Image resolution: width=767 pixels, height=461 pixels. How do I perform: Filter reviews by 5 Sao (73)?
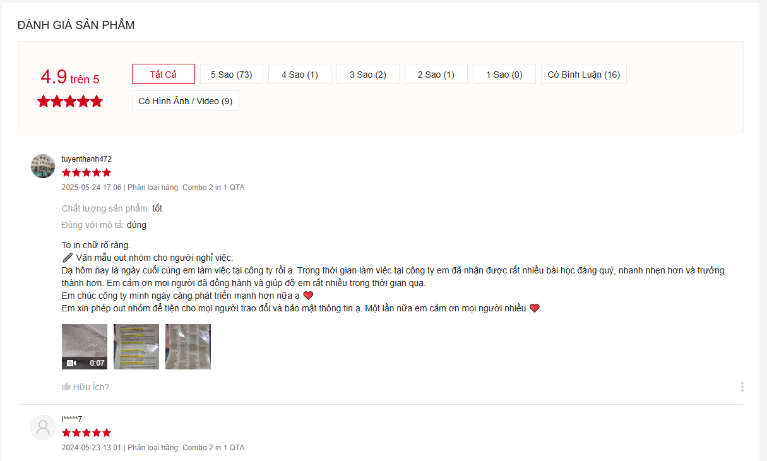[232, 75]
